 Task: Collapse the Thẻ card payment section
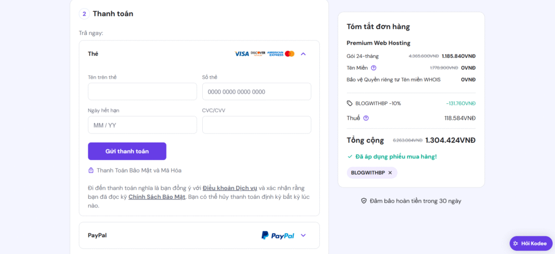(x=304, y=54)
